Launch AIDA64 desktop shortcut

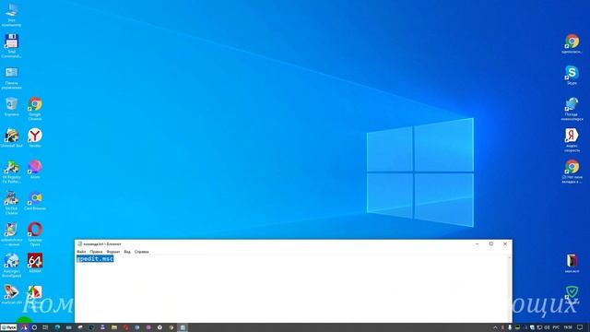click(x=35, y=263)
